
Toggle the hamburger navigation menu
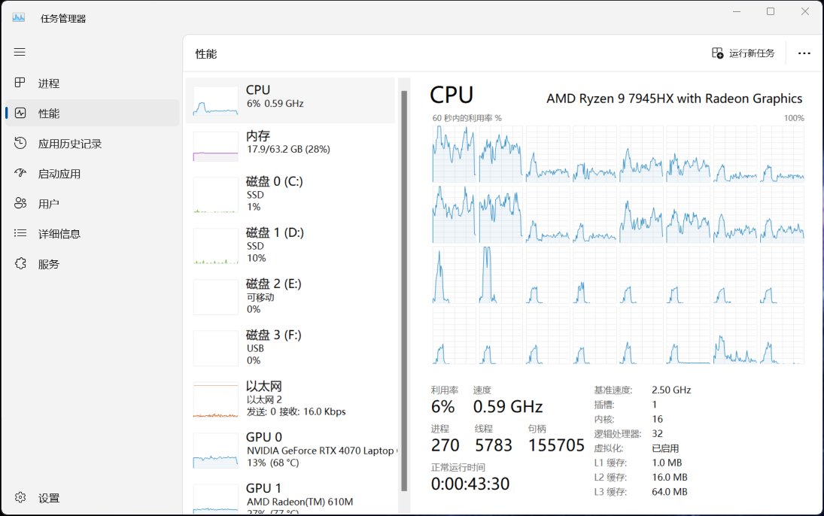pos(20,52)
